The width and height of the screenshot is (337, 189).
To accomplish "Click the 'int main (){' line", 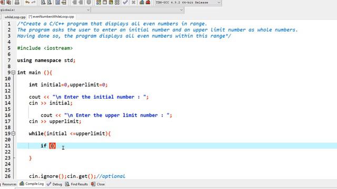I will (x=35, y=72).
